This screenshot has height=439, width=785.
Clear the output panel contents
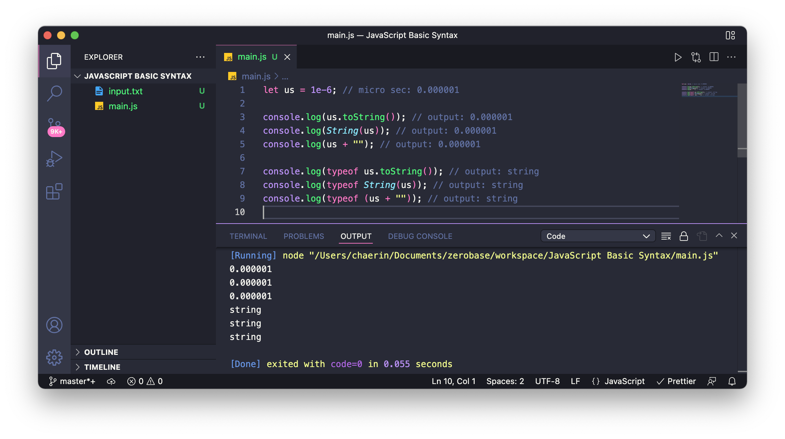666,236
